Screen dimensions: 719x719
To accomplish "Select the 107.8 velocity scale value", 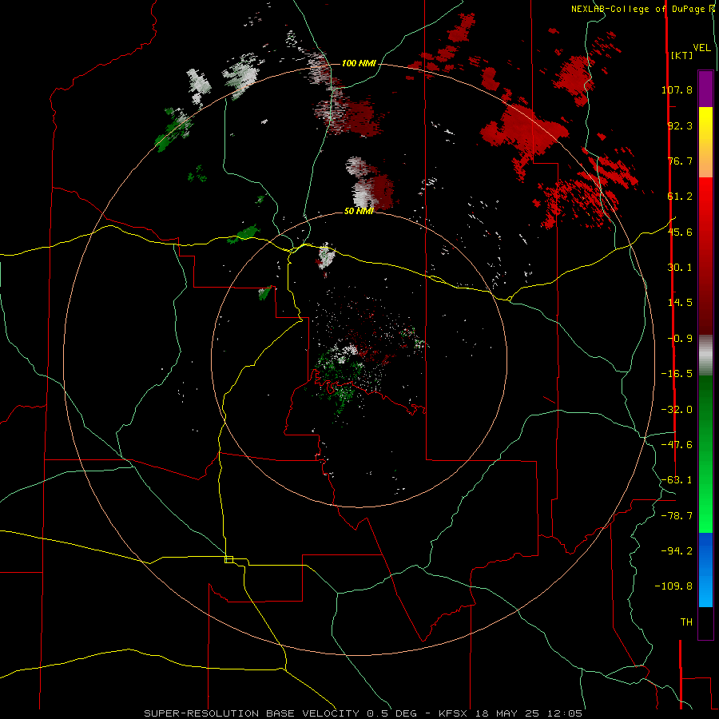I will click(677, 89).
